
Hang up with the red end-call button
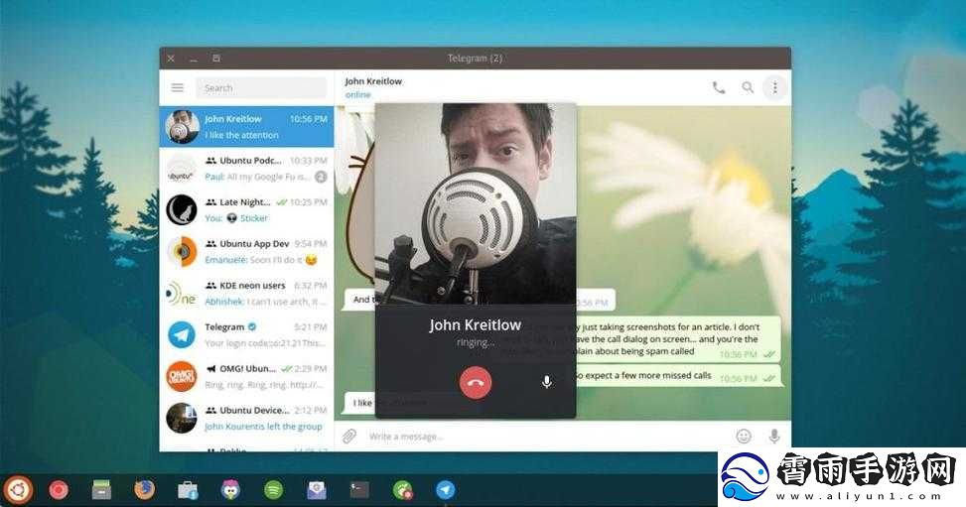(475, 382)
